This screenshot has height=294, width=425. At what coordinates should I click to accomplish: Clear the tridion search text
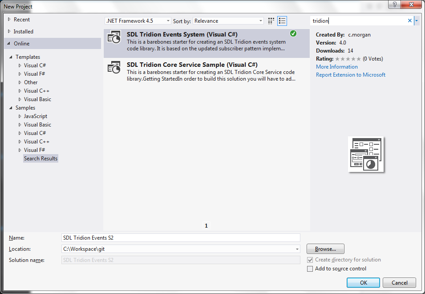[x=410, y=20]
